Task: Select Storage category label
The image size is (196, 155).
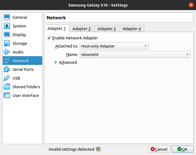Action: (20, 43)
